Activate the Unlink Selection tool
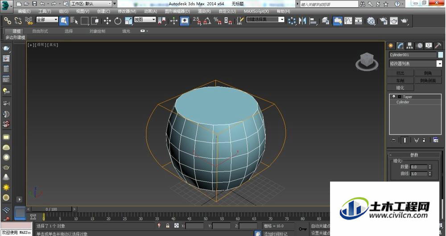 [x=18, y=21]
